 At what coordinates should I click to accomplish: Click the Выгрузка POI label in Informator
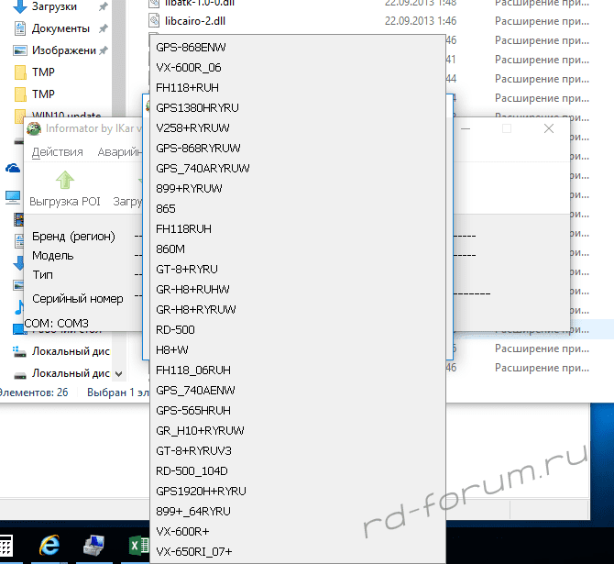click(x=65, y=202)
